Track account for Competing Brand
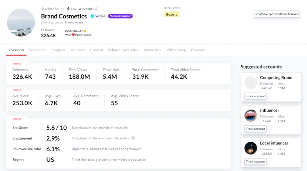Image resolution: width=307 pixels, height=171 pixels. pyautogui.click(x=255, y=96)
